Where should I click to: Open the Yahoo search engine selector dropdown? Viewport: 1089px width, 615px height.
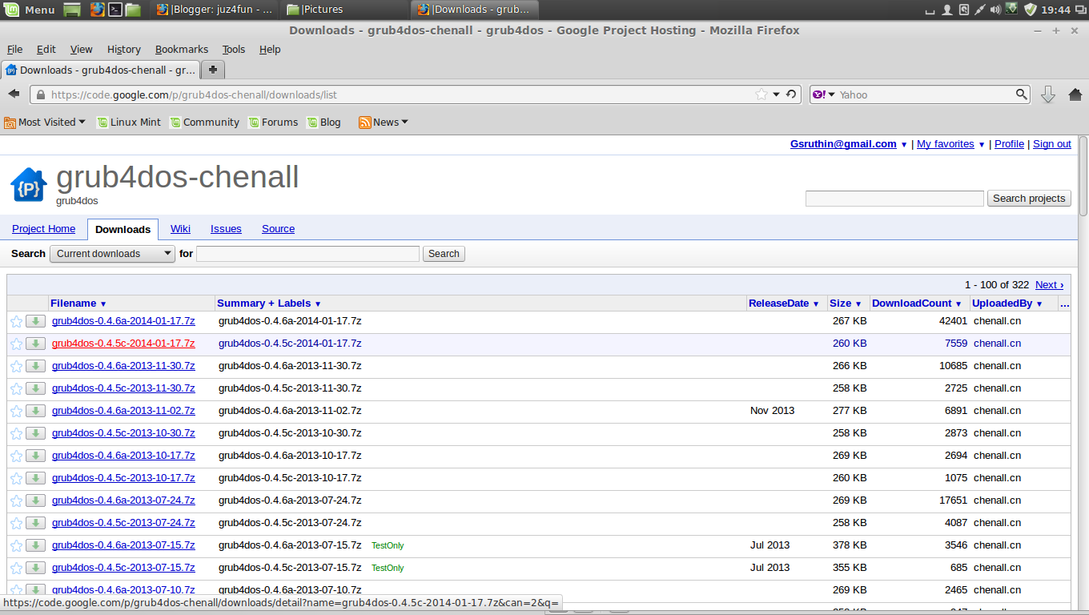(824, 94)
